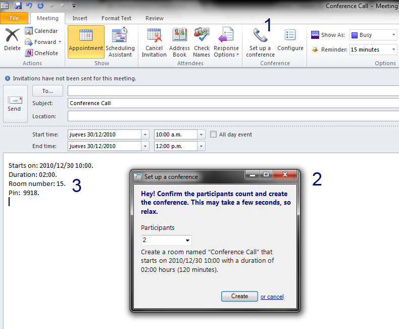Viewport: 399px width, 329px height.
Task: Click the Create conference button
Action: click(x=239, y=297)
